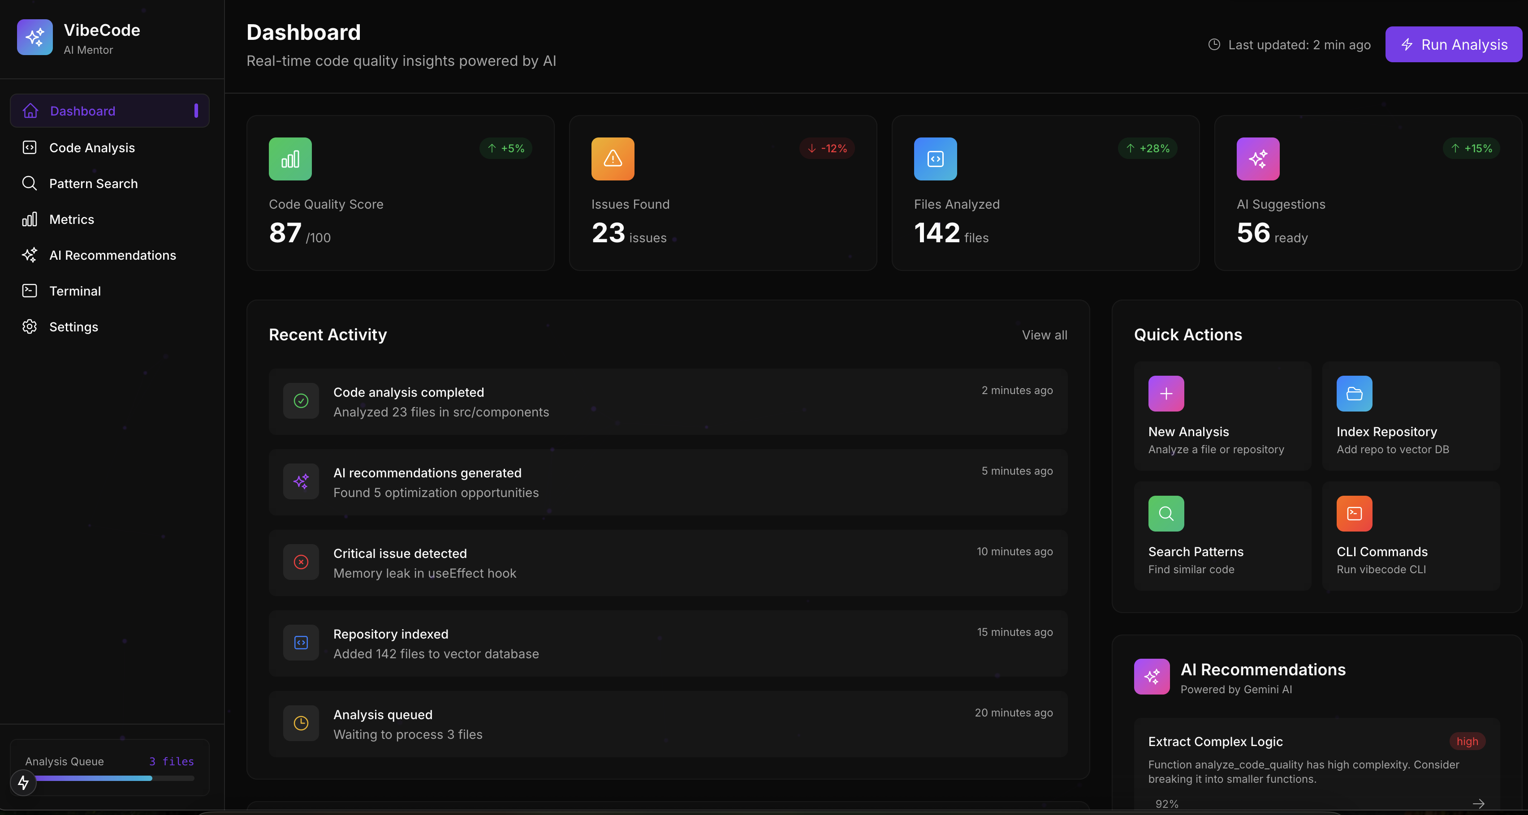Open the arrow on Extract Complex Logic card
1528x815 pixels.
tap(1478, 803)
